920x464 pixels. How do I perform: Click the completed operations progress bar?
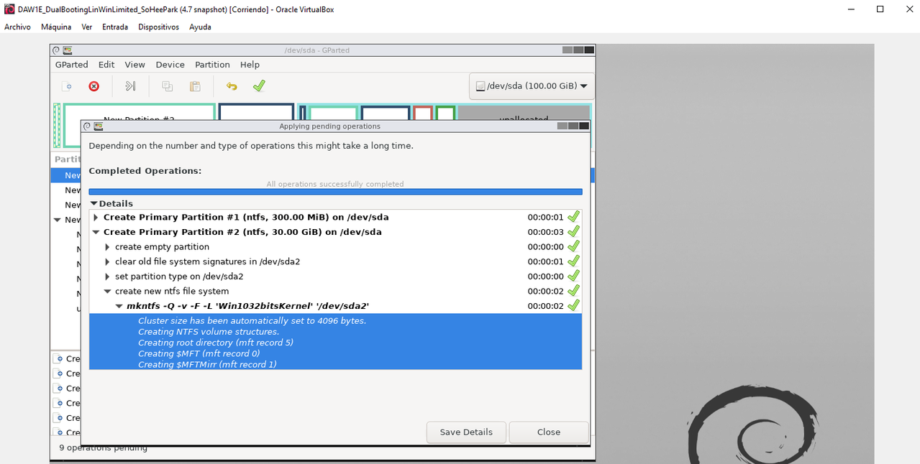[x=335, y=192]
